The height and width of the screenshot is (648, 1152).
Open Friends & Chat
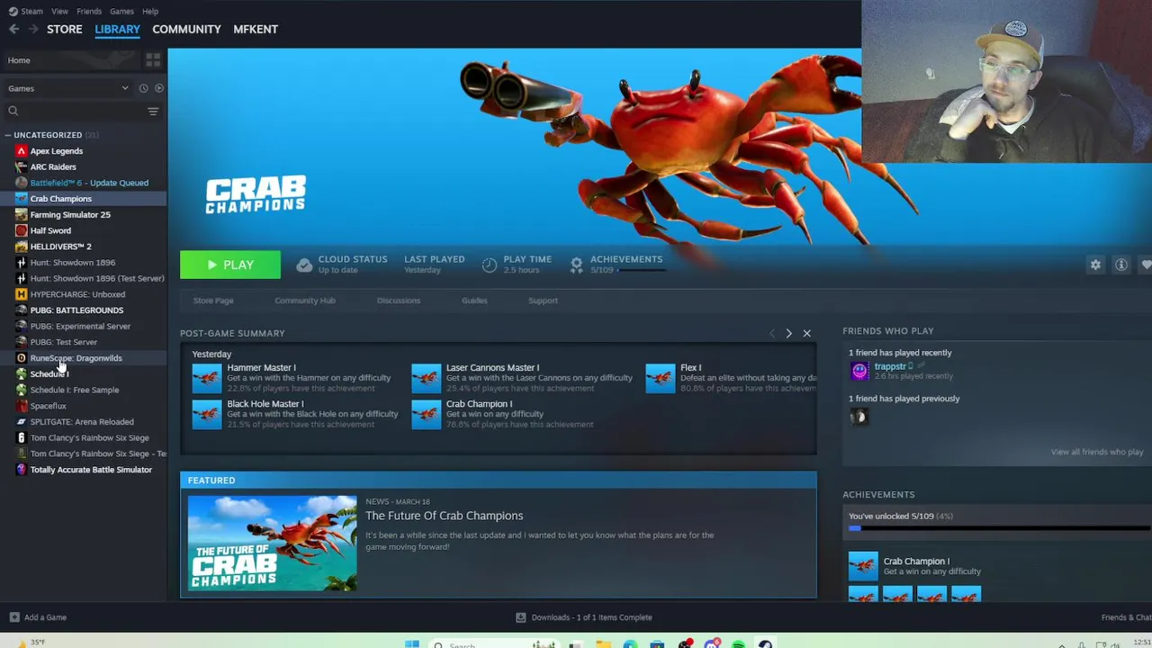pos(1126,617)
